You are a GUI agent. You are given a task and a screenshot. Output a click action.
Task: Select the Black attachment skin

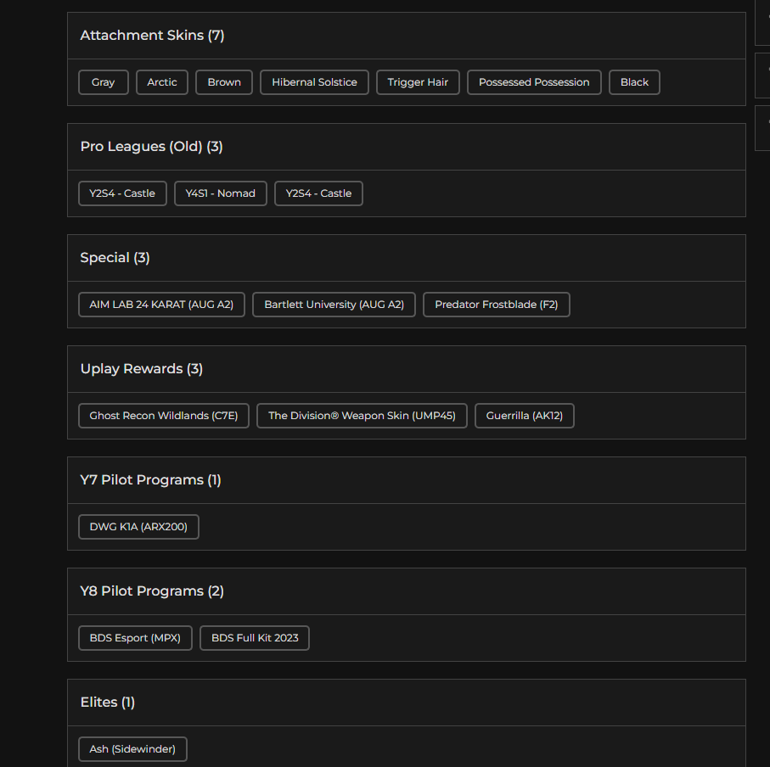634,82
